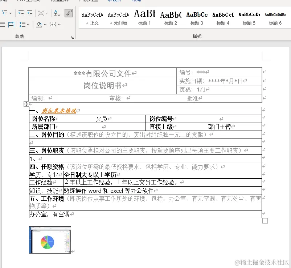Apply distributed alignment icon

point(11,25)
